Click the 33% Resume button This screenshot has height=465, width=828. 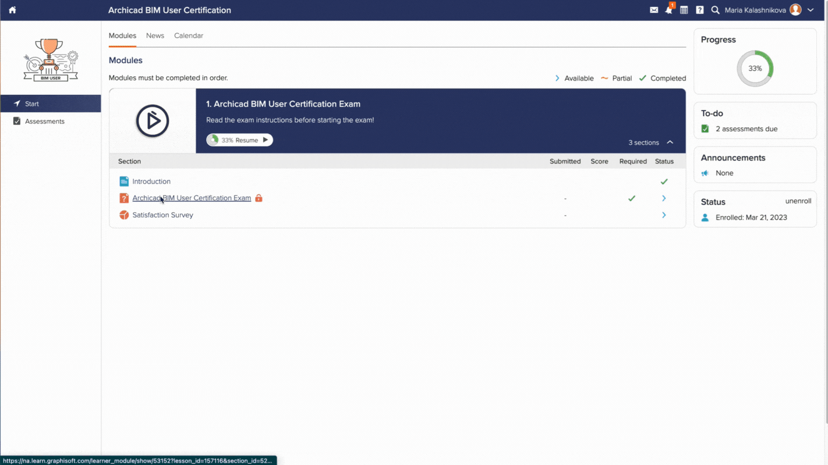239,140
